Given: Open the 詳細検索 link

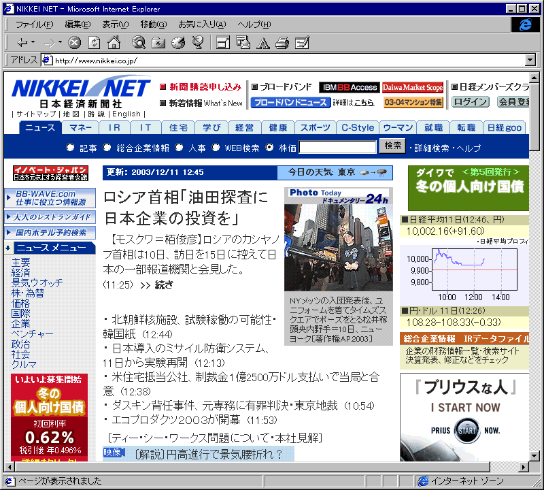Looking at the screenshot, I should tap(432, 148).
